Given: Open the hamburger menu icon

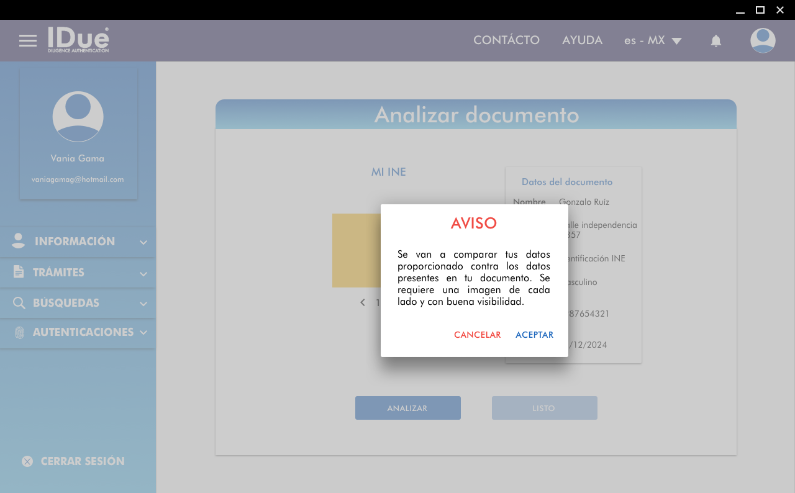Looking at the screenshot, I should pos(28,41).
